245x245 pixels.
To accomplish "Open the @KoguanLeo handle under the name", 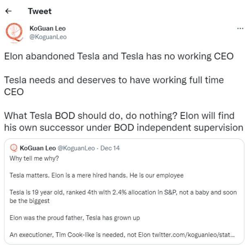I will 48,37.
